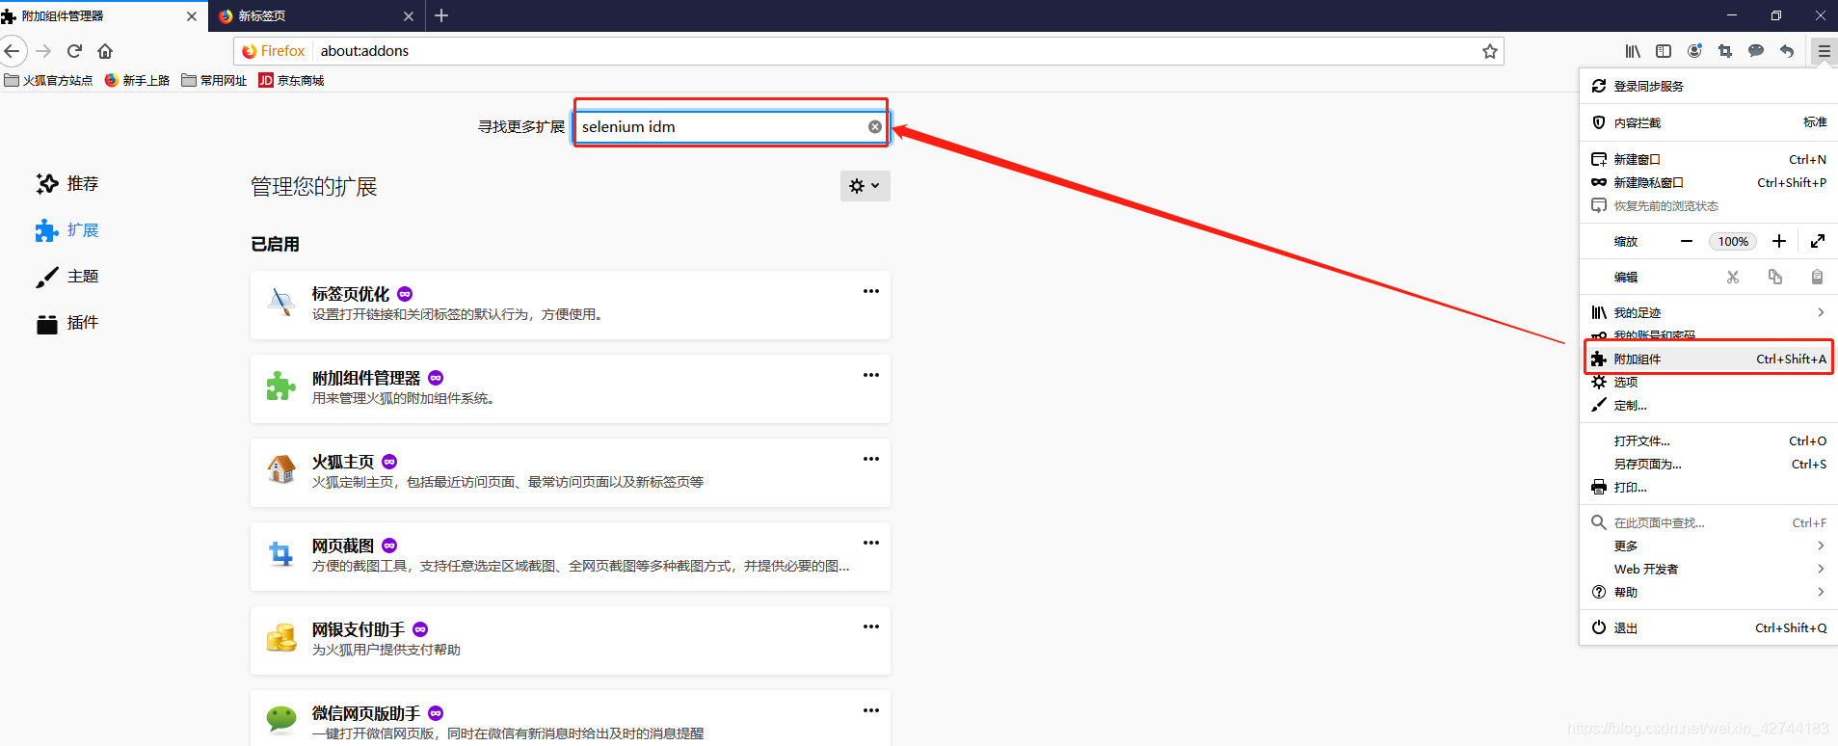Click the undo arrow toolbar icon
The width and height of the screenshot is (1838, 746).
(1787, 51)
